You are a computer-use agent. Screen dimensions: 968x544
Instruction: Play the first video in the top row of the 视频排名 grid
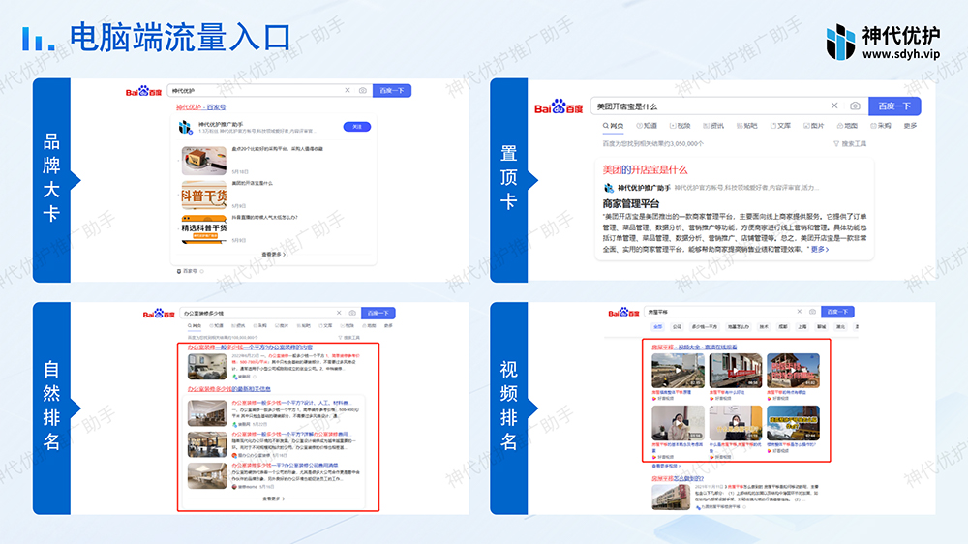coord(678,371)
